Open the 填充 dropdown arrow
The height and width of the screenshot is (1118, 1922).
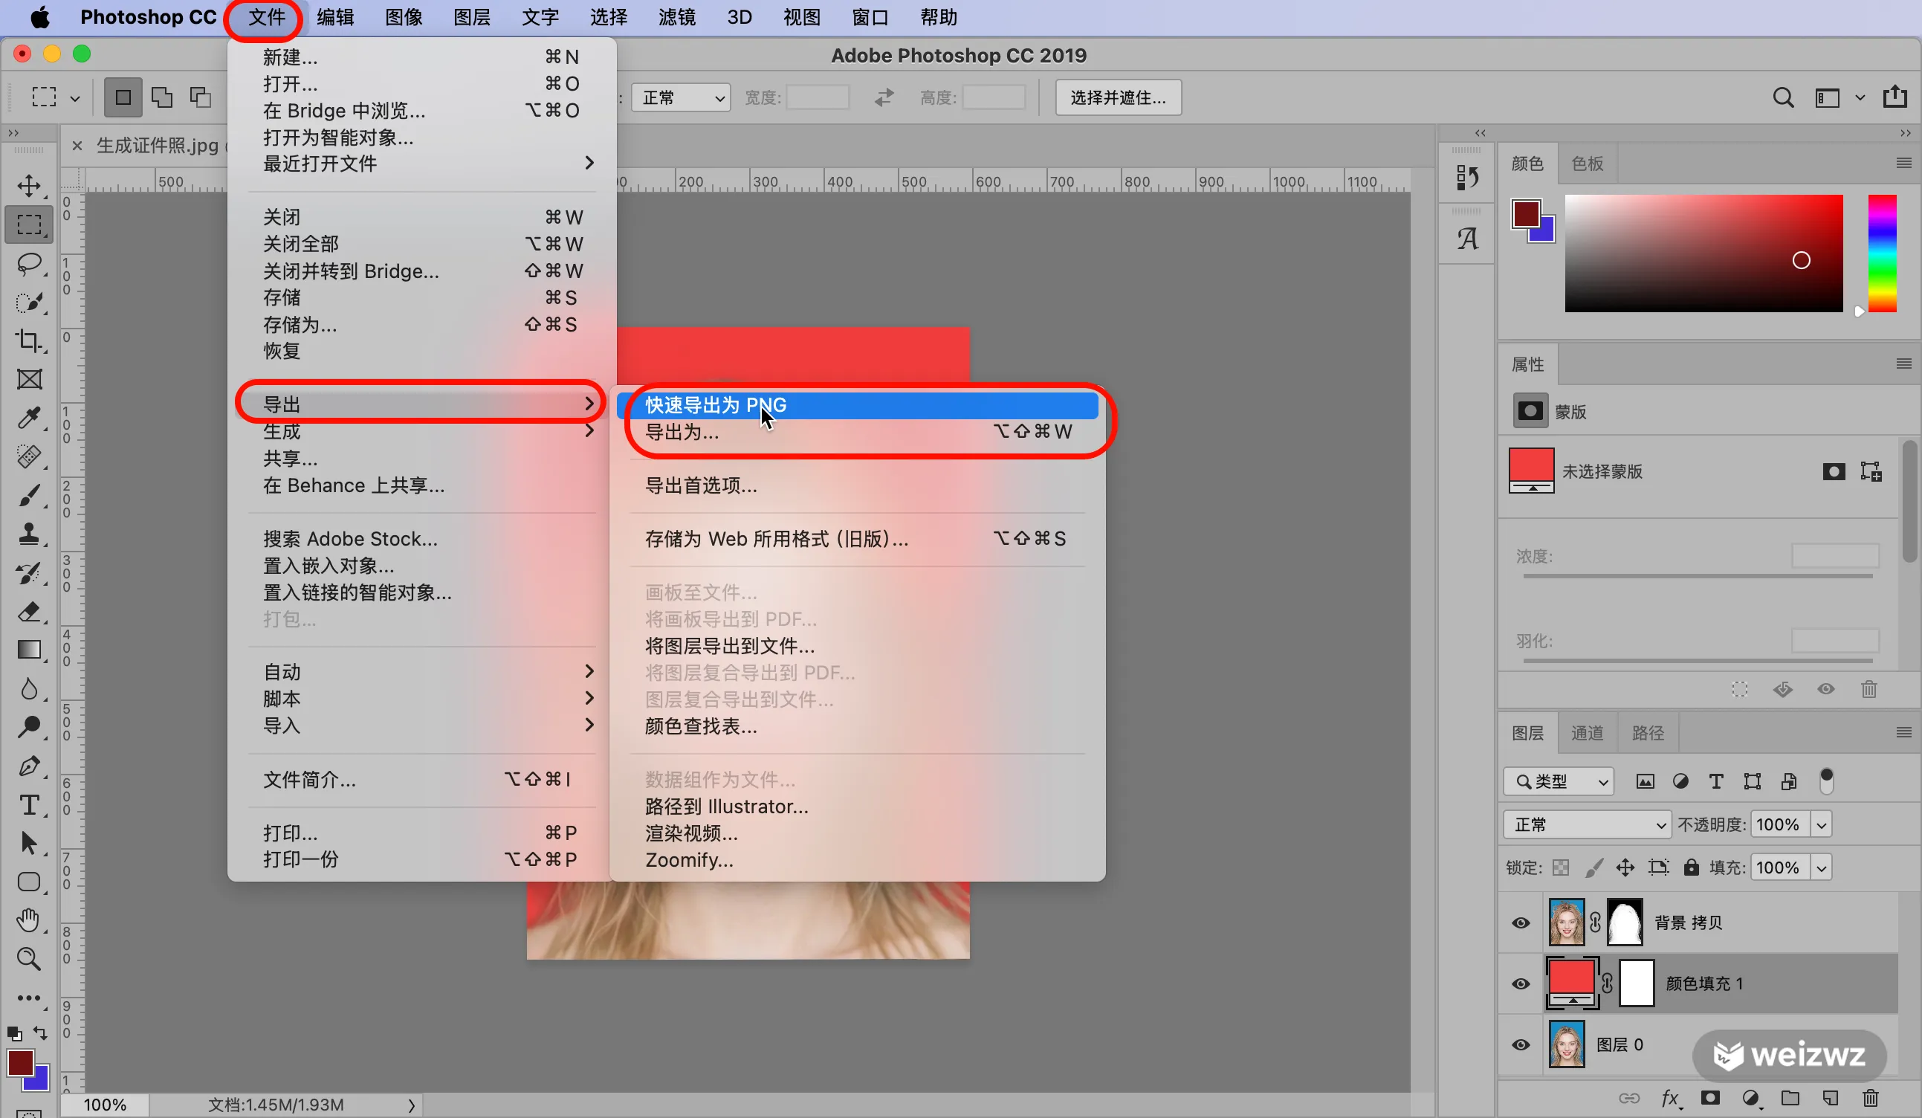(x=1822, y=867)
